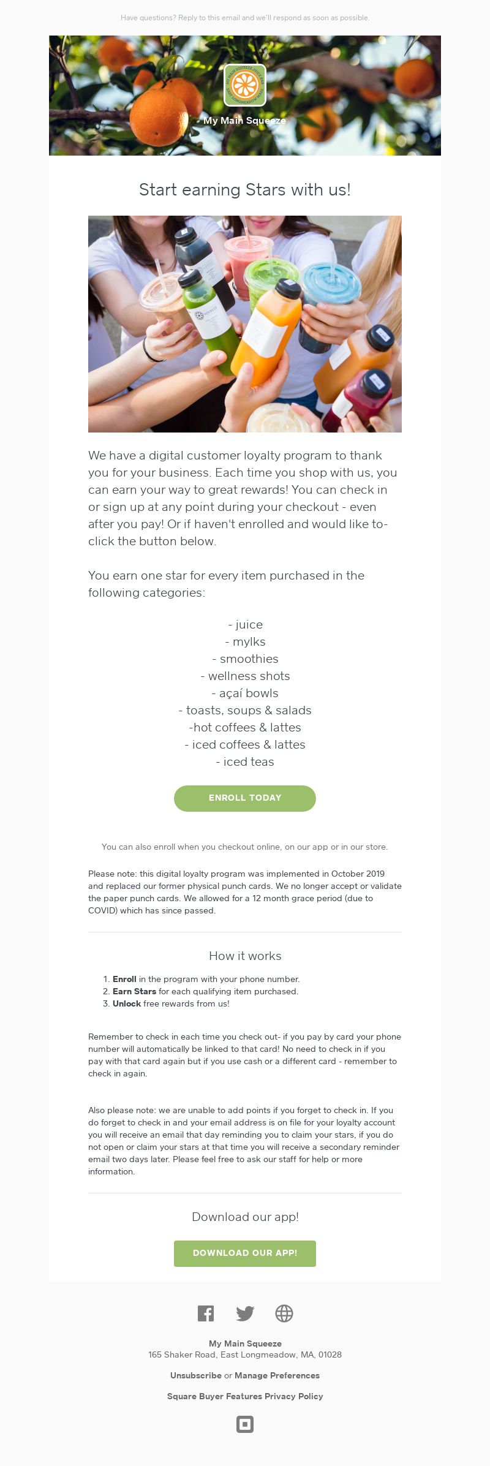
Task: Open the Facebook page icon
Action: point(206,1313)
